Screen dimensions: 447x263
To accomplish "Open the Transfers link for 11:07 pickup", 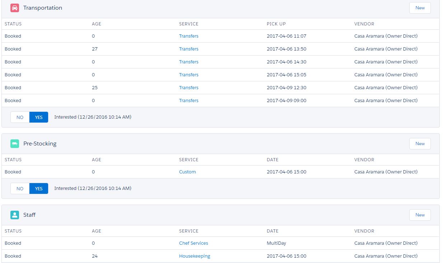I will pos(188,36).
